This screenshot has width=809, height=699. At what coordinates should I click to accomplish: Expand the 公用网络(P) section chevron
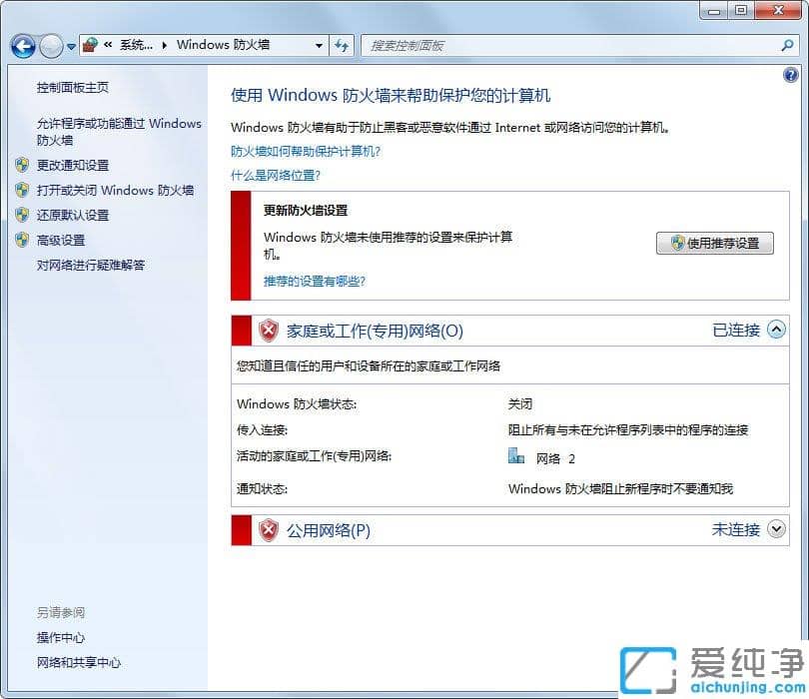pos(777,529)
